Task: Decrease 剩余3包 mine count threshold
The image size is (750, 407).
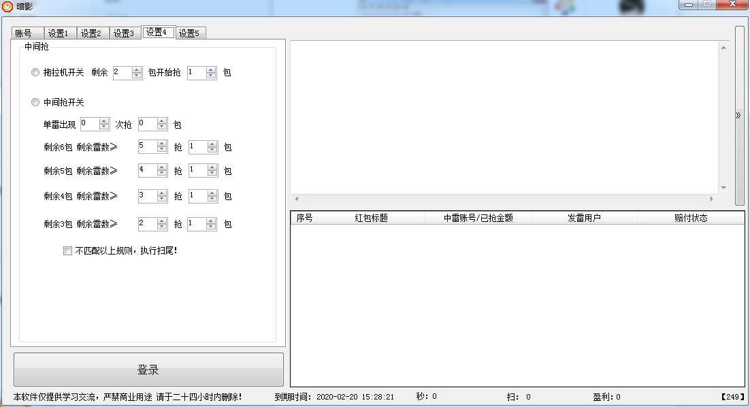Action: pos(162,226)
